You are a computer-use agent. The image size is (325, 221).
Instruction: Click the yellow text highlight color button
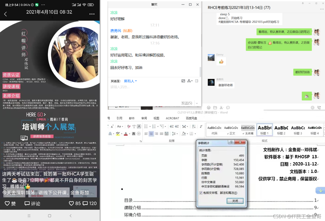click(118, 134)
